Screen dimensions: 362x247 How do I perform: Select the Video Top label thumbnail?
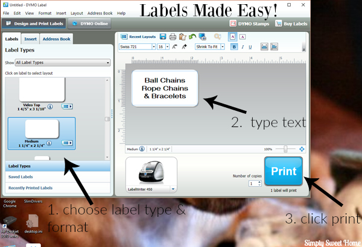pyautogui.click(x=42, y=90)
